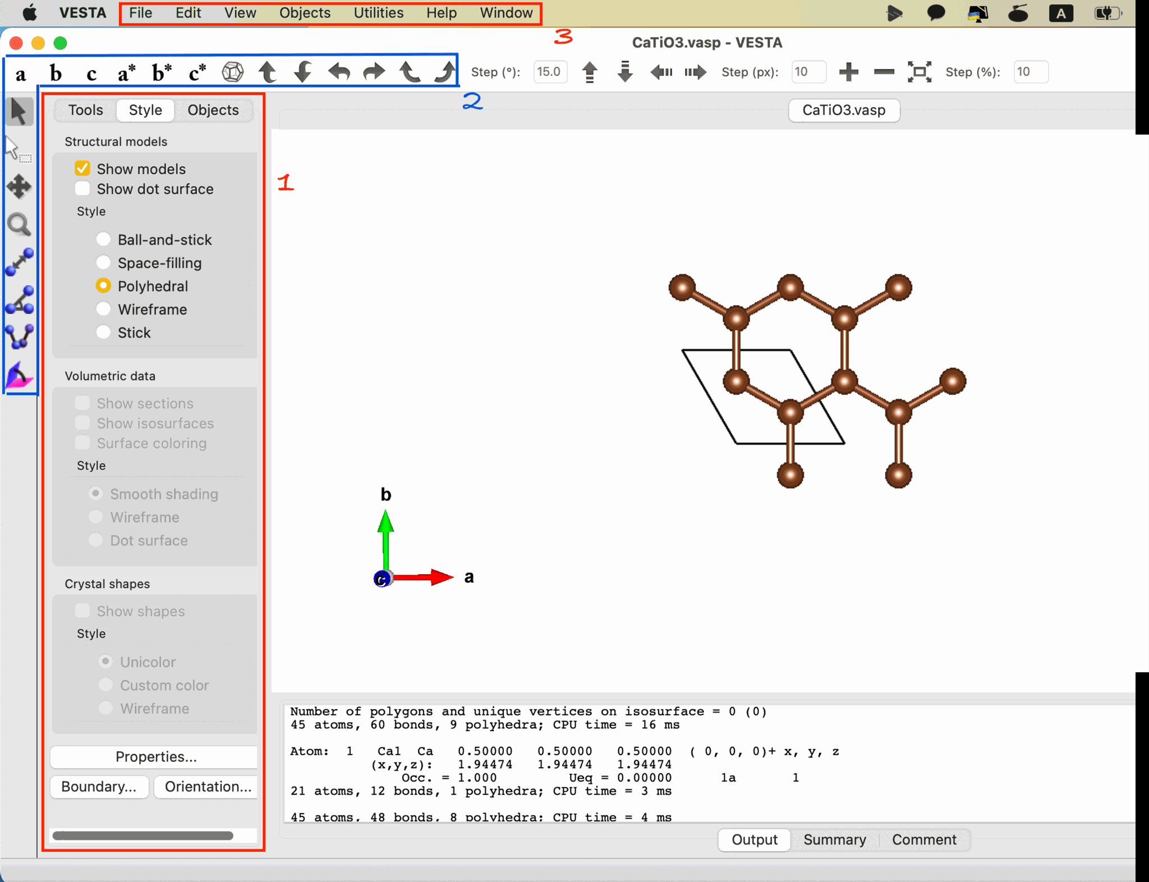The width and height of the screenshot is (1149, 882).
Task: Open the Tools tab
Action: [86, 110]
